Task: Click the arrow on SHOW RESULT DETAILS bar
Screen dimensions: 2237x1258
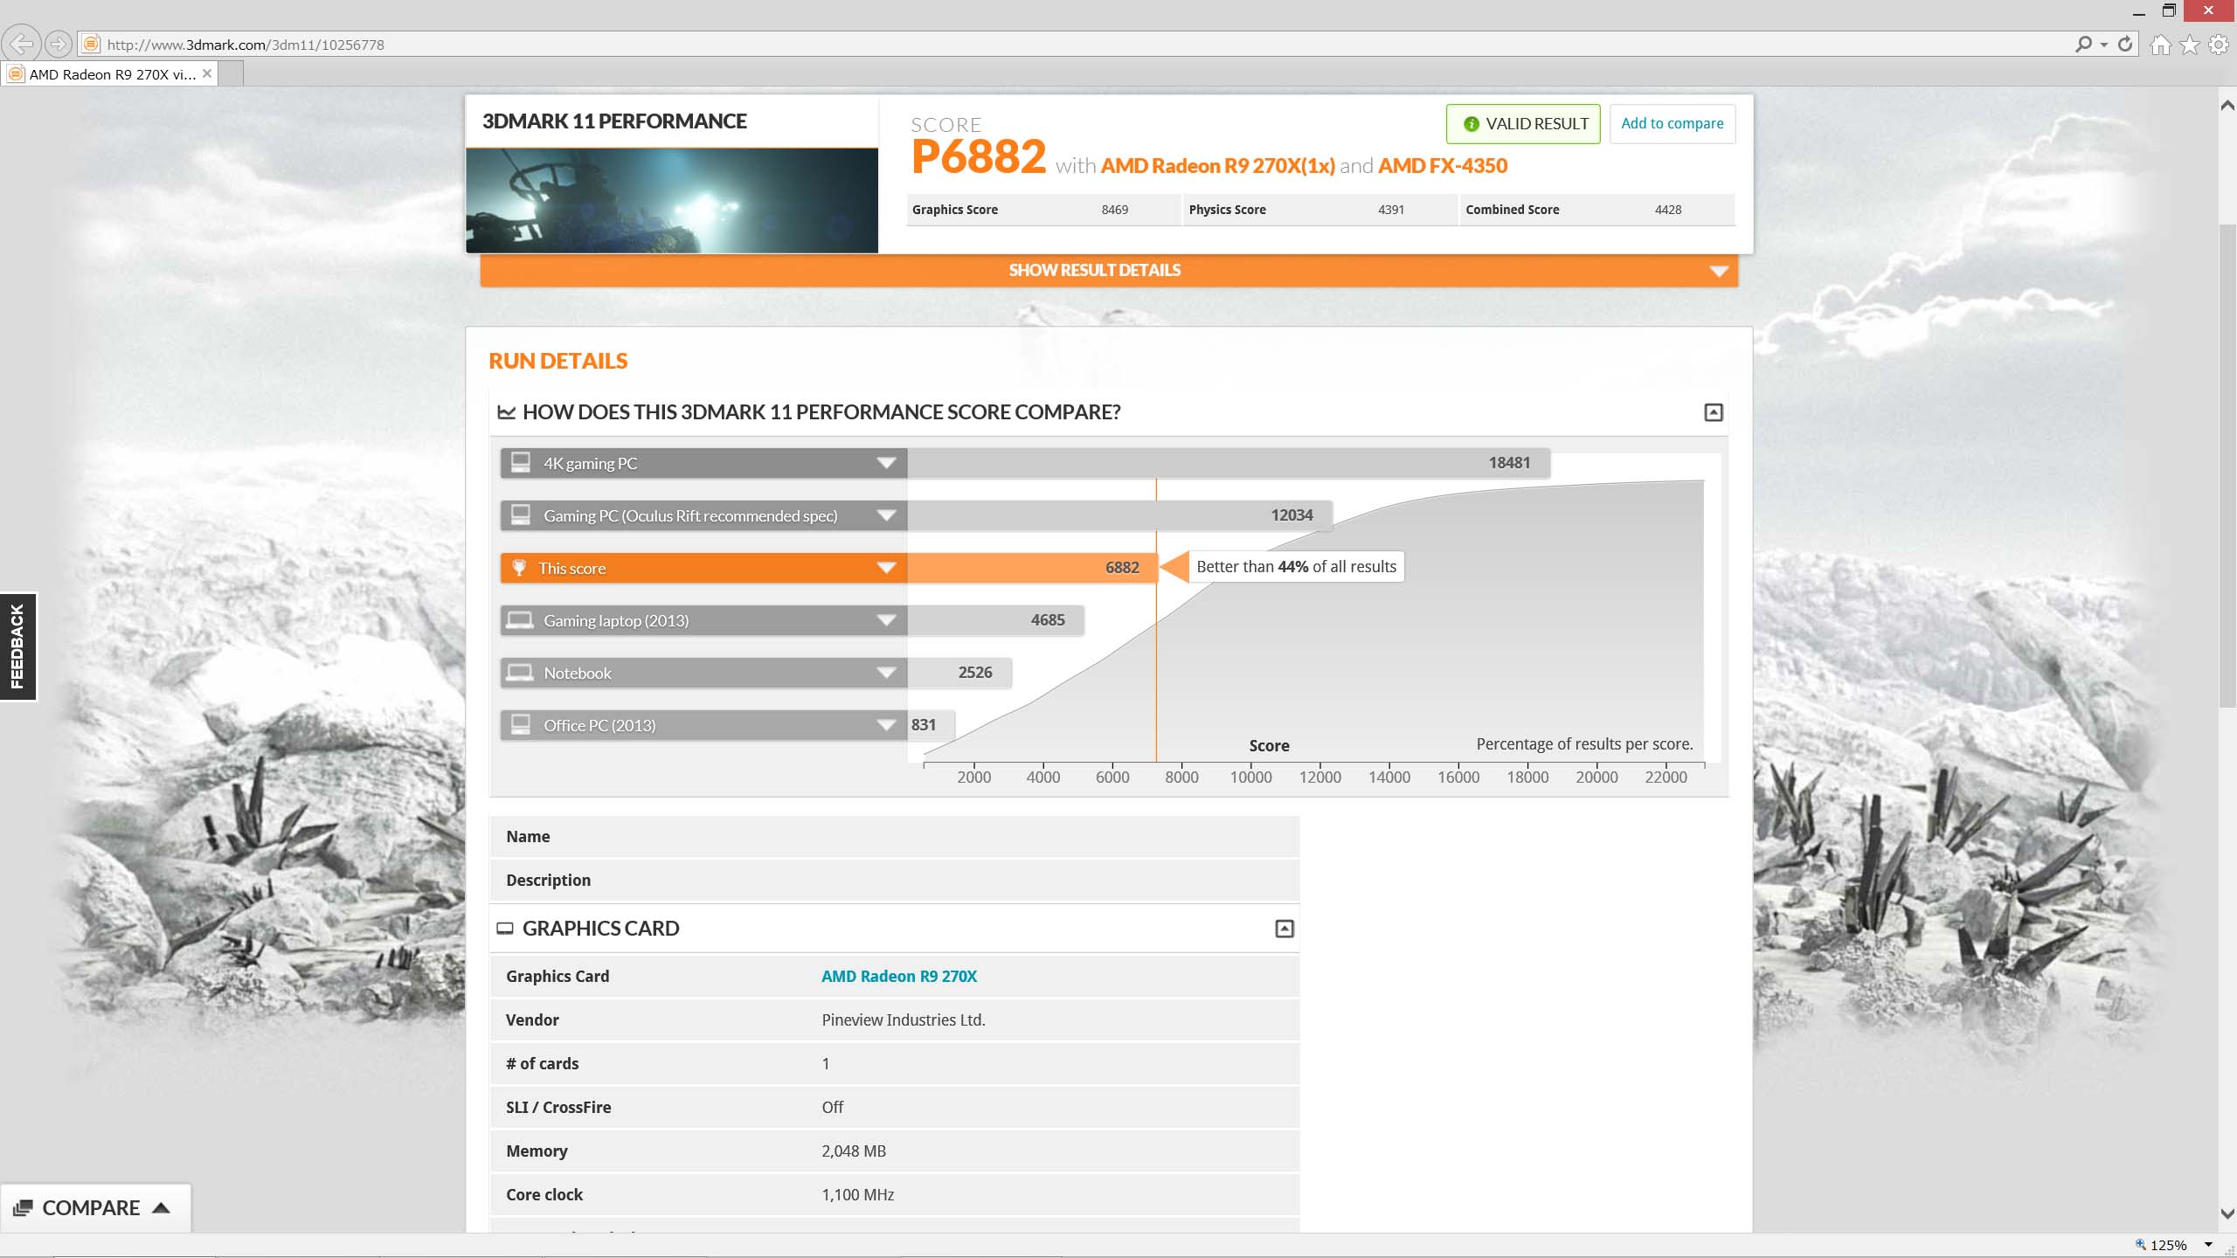Action: pos(1719,272)
